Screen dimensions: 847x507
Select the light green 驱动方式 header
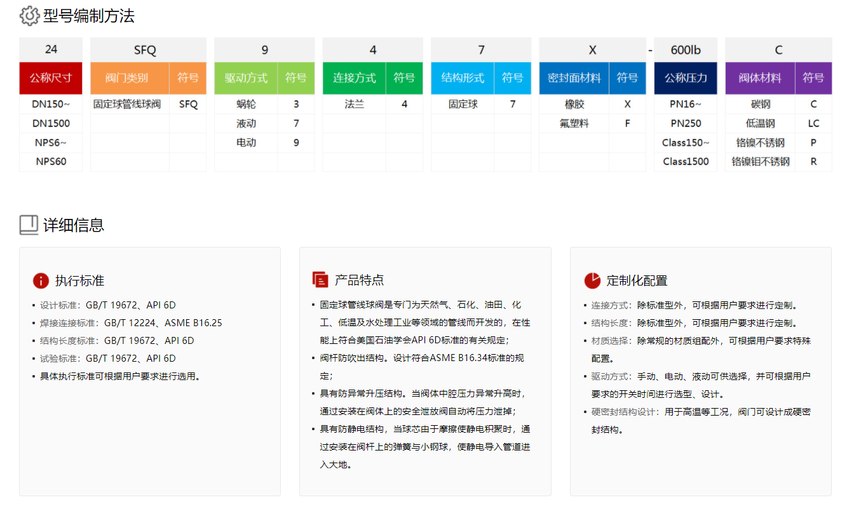pos(246,78)
